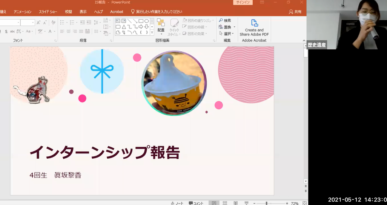Screen dimensions: 387x205
Task: Click the サインイン (Sign in) button
Action: [x=243, y=2]
